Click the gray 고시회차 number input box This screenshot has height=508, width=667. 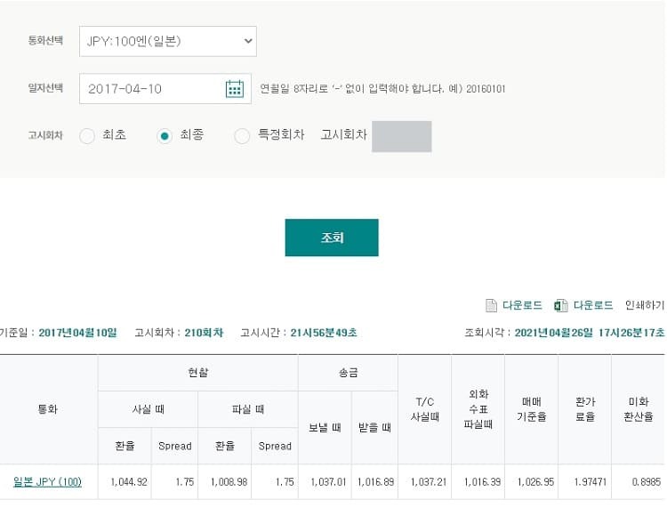tap(402, 136)
